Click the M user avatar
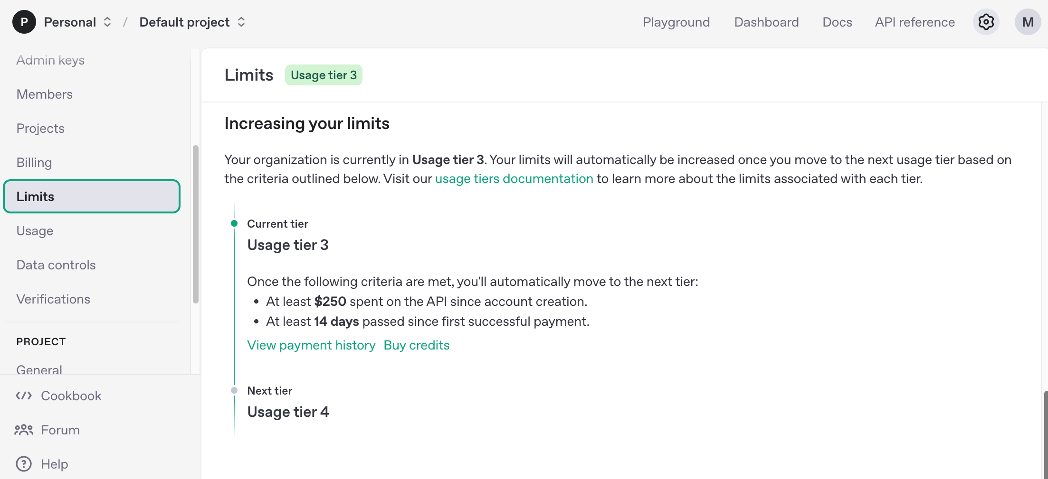Viewport: 1048px width, 479px height. 1028,22
